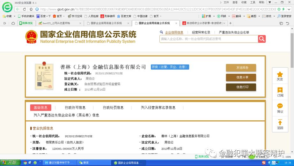The height and width of the screenshot is (166, 294).
Task: Reload the page with the refresh icon
Action: [24, 9]
